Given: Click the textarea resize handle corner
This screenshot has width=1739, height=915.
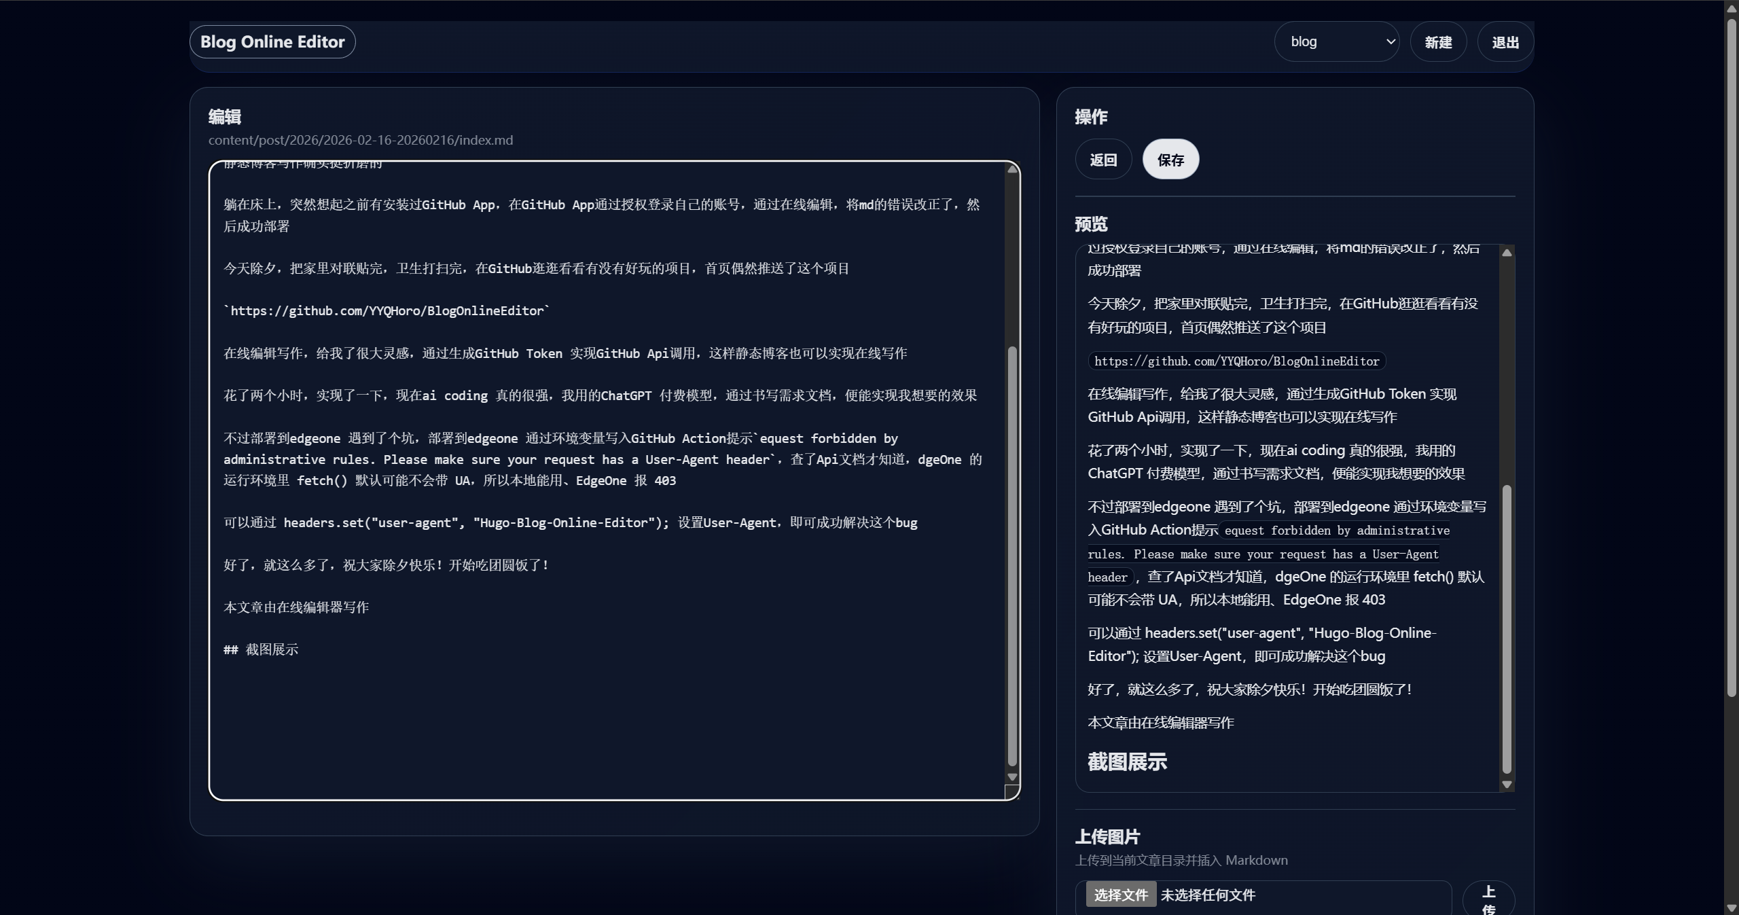Looking at the screenshot, I should pyautogui.click(x=1012, y=792).
